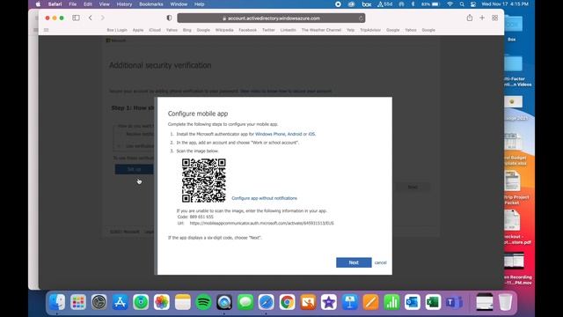Click Next in Configure mobile app dialog

pos(354,262)
